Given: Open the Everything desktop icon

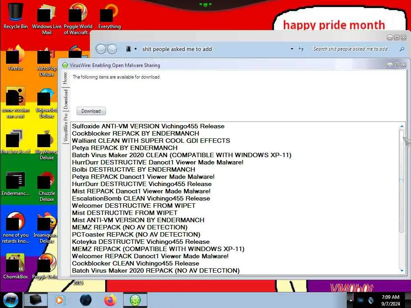Looking at the screenshot, I should [109, 16].
